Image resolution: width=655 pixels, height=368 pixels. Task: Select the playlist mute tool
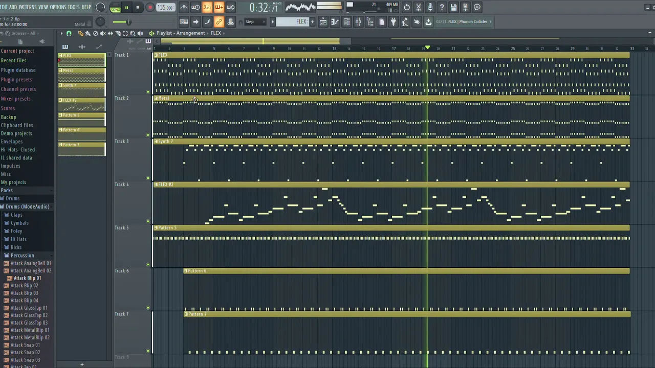[103, 33]
